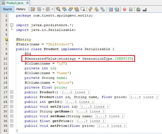Click collapsed block after getId()
This screenshot has width=162, height=134.
[x=80, y=102]
